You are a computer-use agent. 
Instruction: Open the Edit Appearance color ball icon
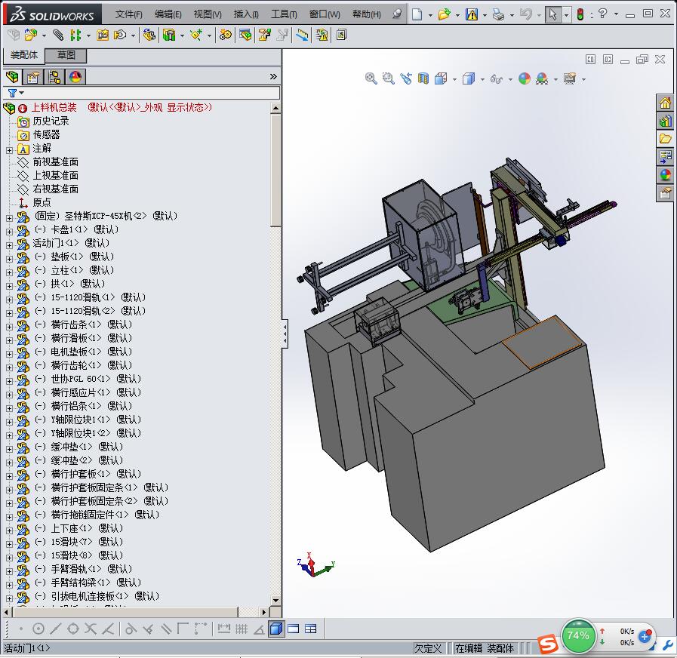(525, 78)
